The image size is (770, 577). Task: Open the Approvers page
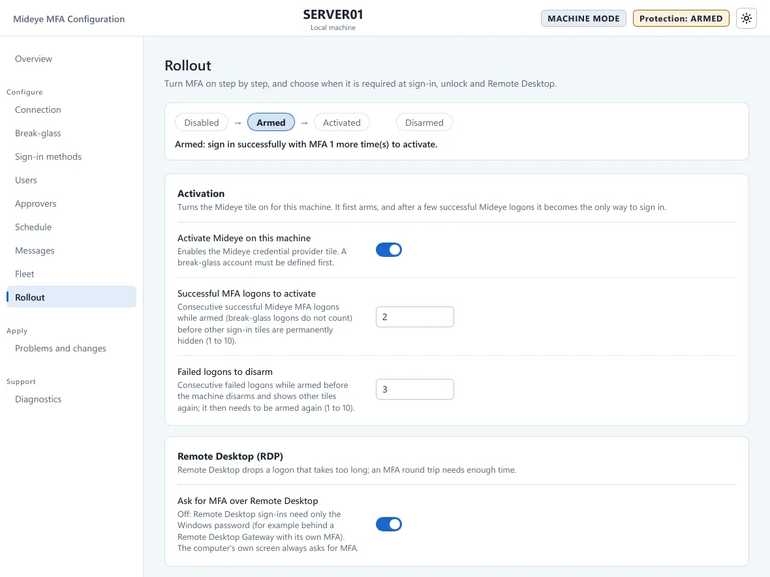[35, 203]
